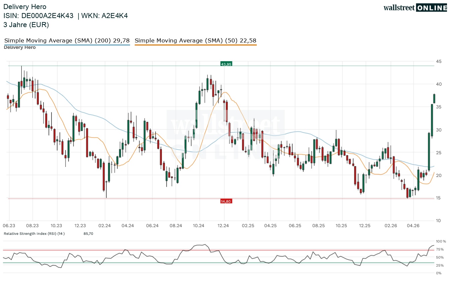Click the date axis label 08.25
Image resolution: width=451 pixels, height=282 pixels.
click(319, 226)
